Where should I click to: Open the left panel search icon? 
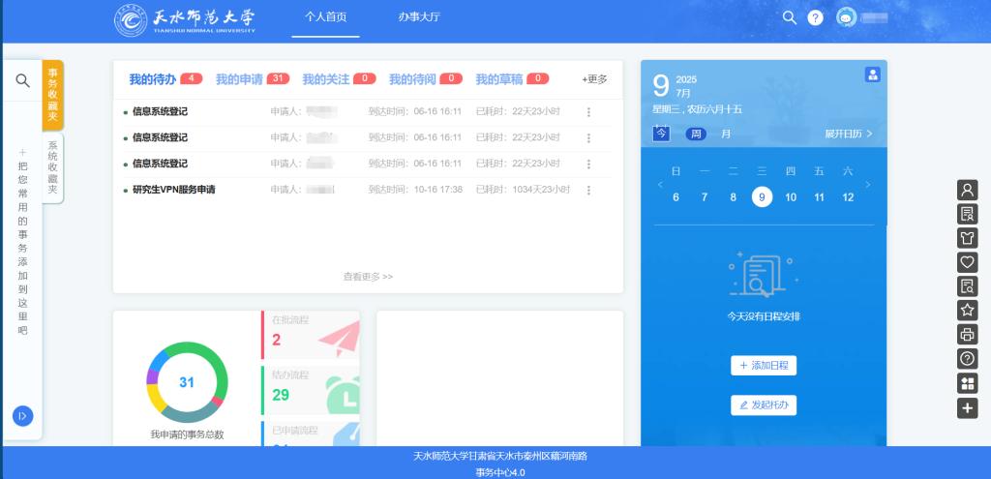click(22, 81)
